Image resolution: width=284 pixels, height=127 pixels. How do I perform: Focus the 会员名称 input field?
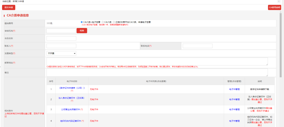click(x=61, y=38)
